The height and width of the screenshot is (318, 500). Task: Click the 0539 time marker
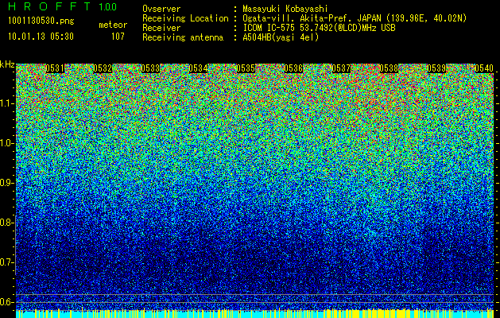pos(436,68)
